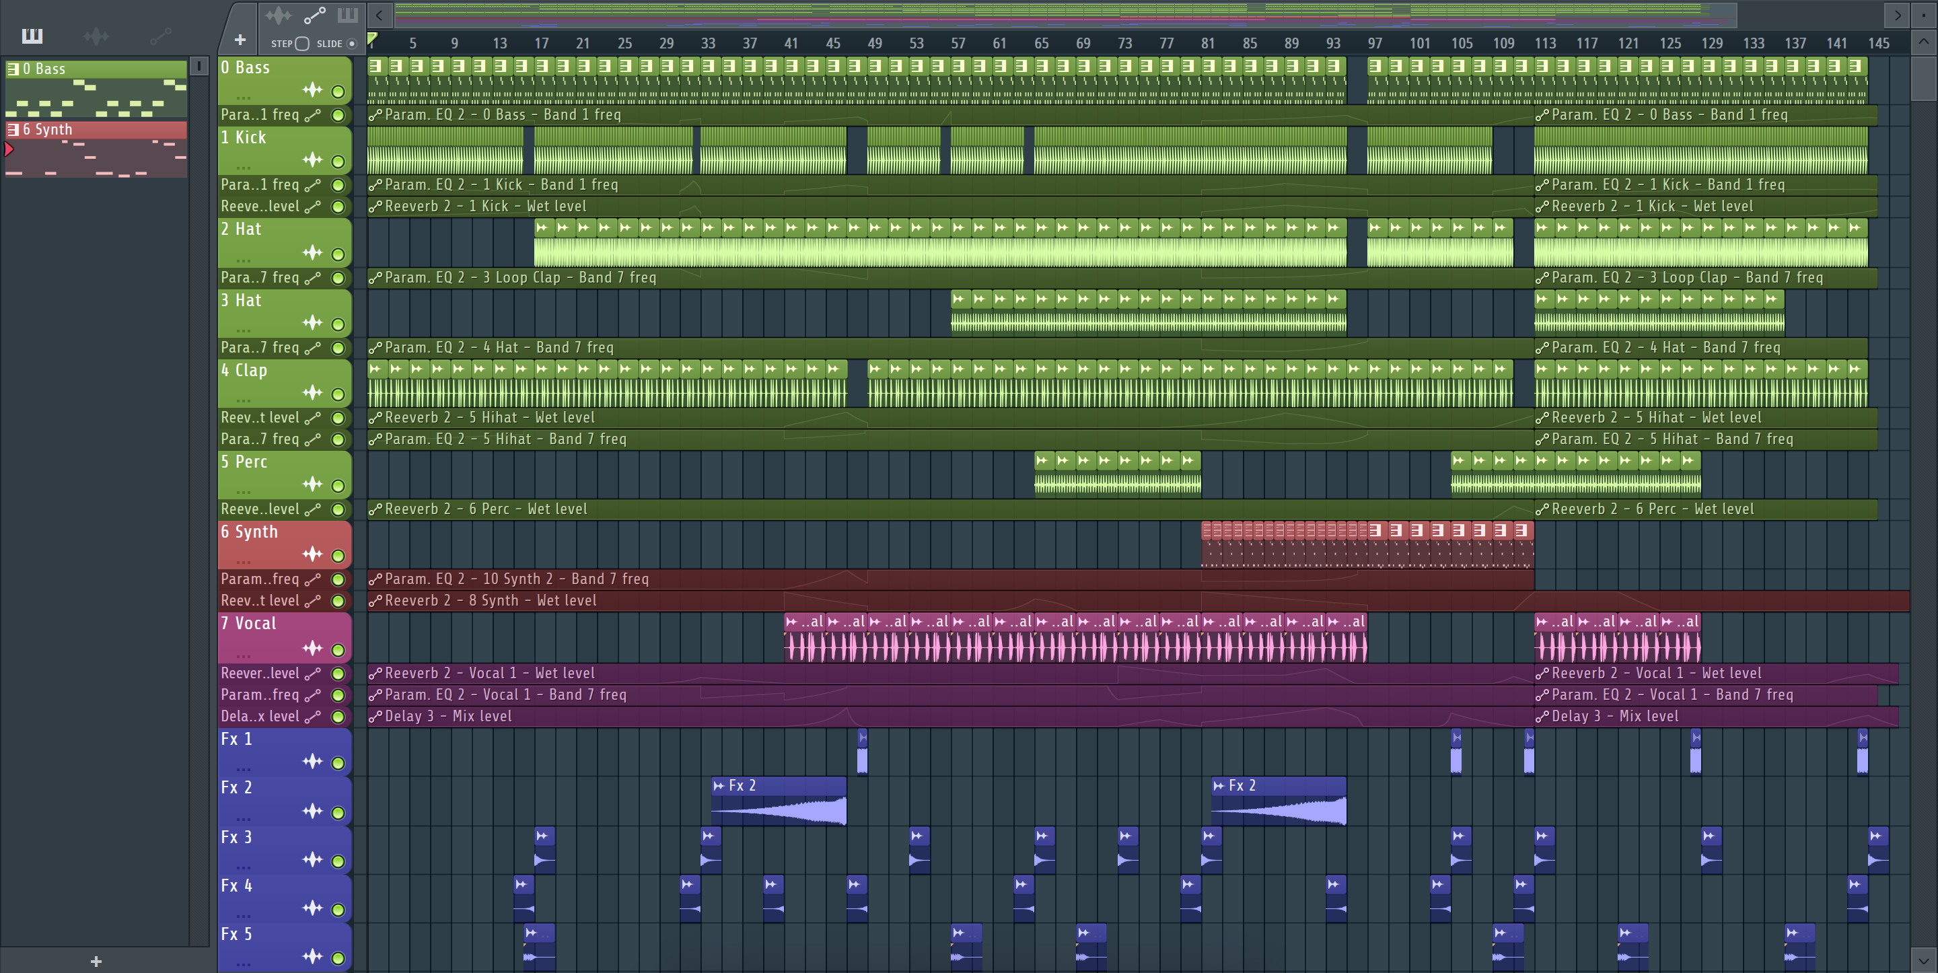Mute the 3 Hat track
Image resolution: width=1938 pixels, height=973 pixels.
(x=338, y=324)
